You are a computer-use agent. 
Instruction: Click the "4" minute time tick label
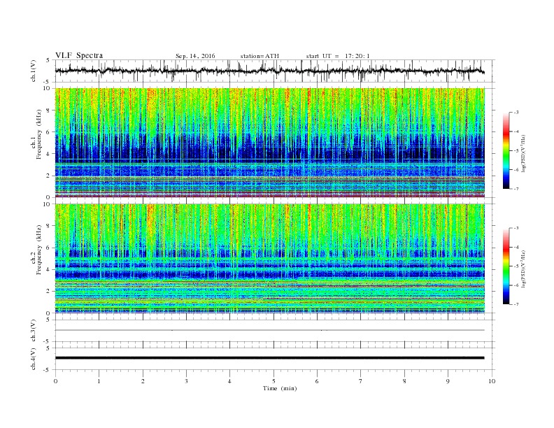[x=229, y=381]
